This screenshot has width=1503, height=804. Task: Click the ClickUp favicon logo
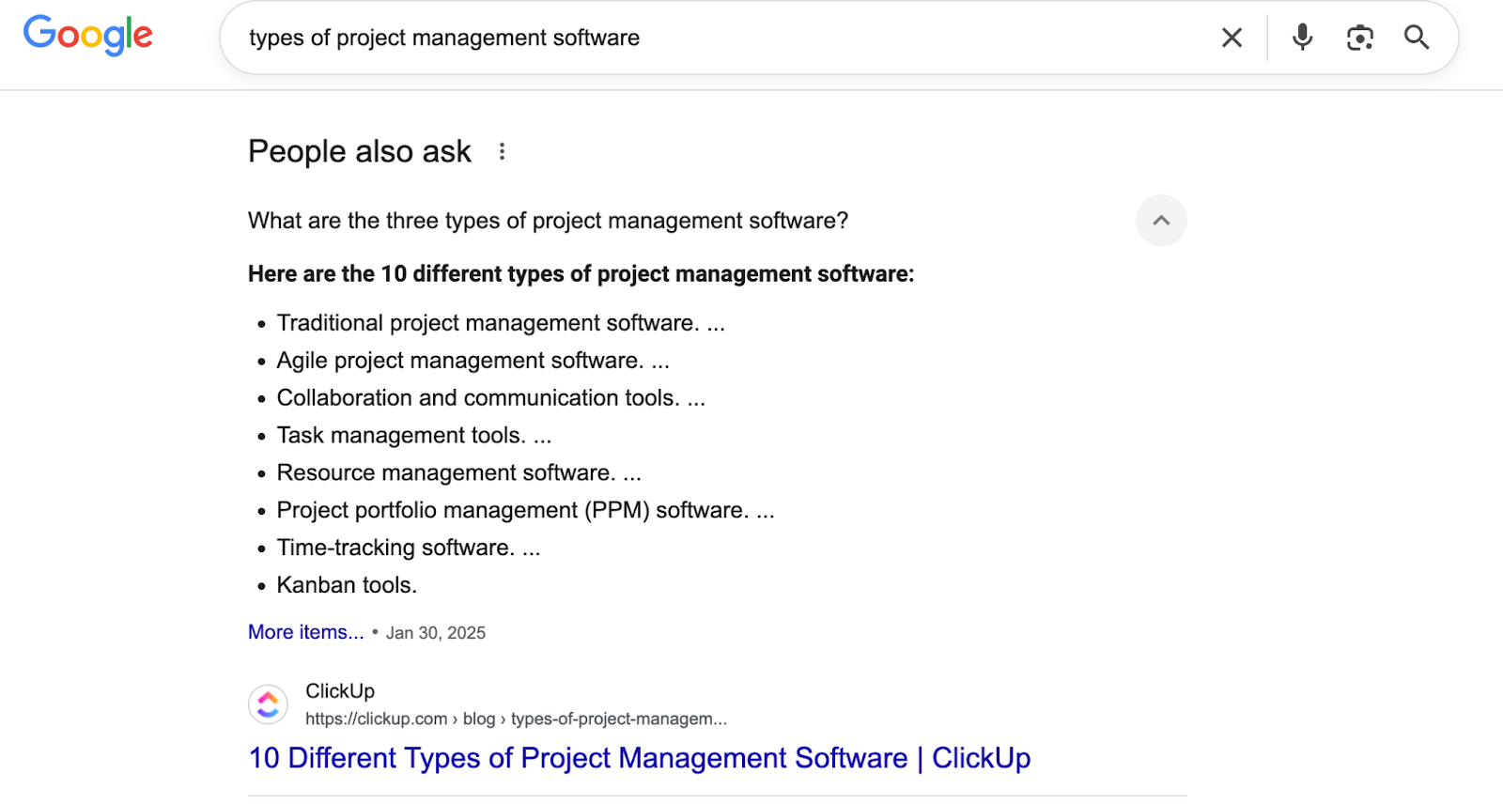(268, 704)
